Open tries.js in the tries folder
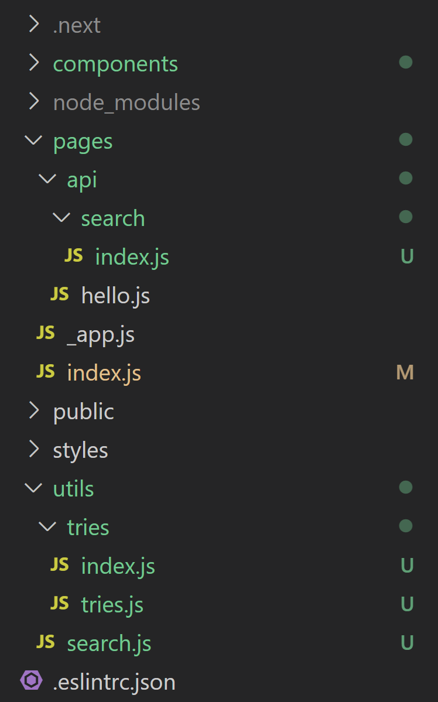Image resolution: width=438 pixels, height=702 pixels. [x=112, y=605]
